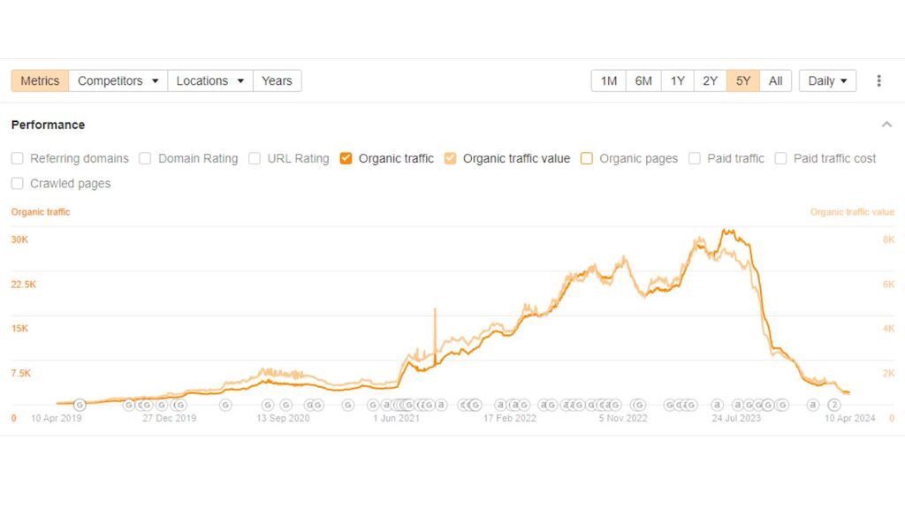Screen dimensions: 905x509
Task: Open the three-dot more options menu
Action: [878, 81]
